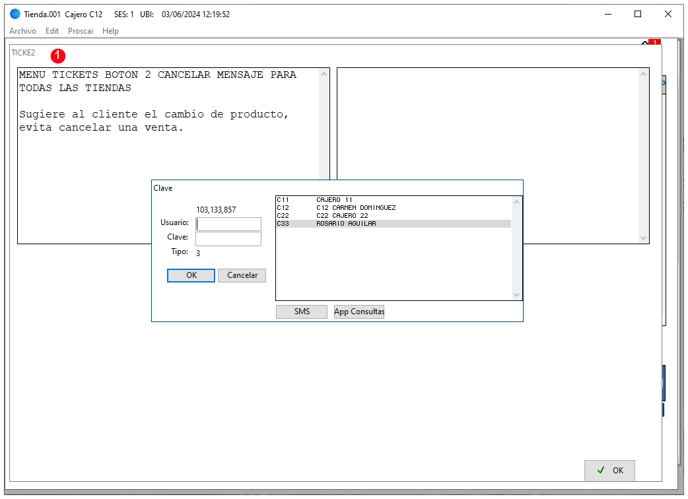Click left message pane scroll up arrow
This screenshot has height=499, width=688.
coord(324,74)
